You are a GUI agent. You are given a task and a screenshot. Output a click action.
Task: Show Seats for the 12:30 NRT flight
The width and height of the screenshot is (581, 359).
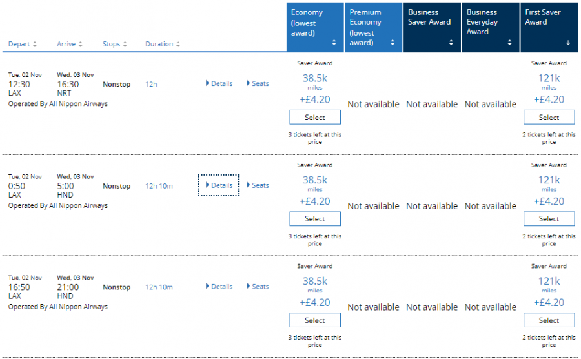pos(258,83)
